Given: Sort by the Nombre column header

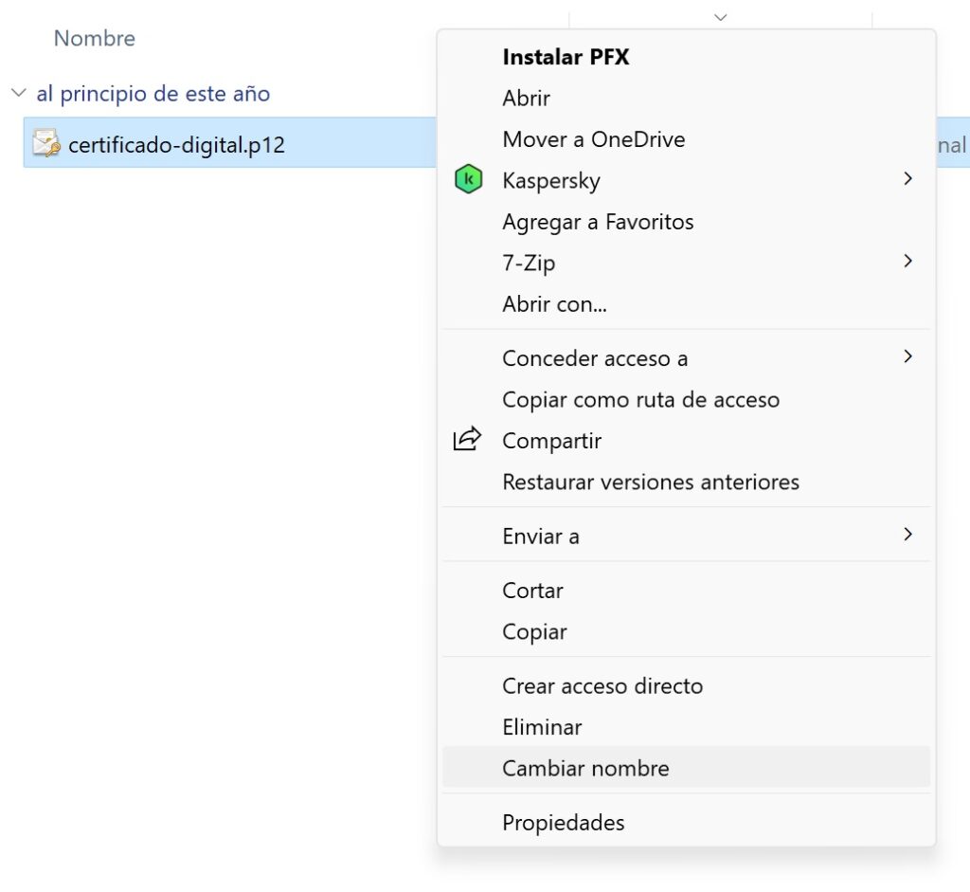Looking at the screenshot, I should pos(95,39).
